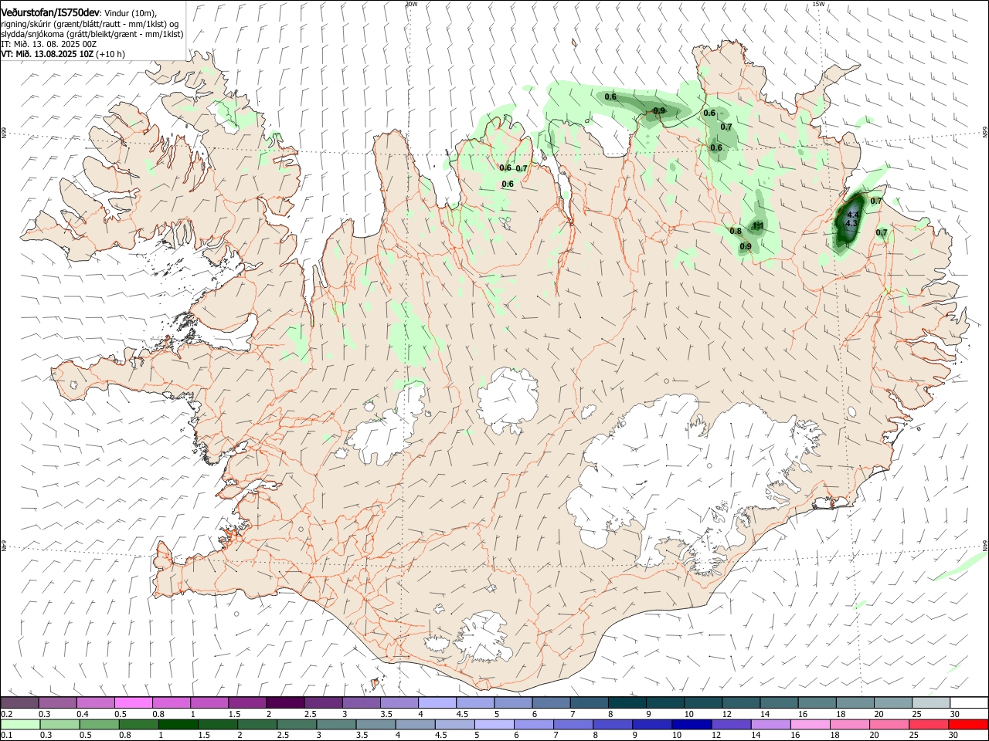Click the light pink rain-scale swatch labeled 16

pos(810,724)
